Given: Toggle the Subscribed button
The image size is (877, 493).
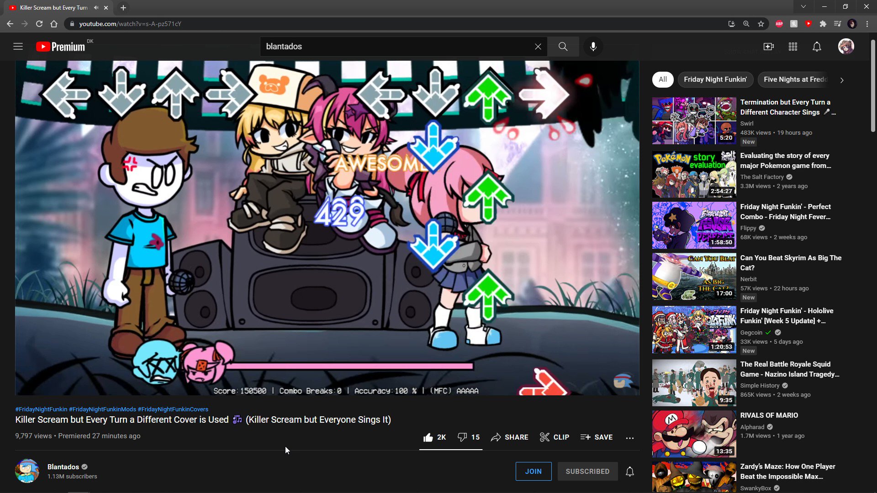Looking at the screenshot, I should pyautogui.click(x=587, y=472).
